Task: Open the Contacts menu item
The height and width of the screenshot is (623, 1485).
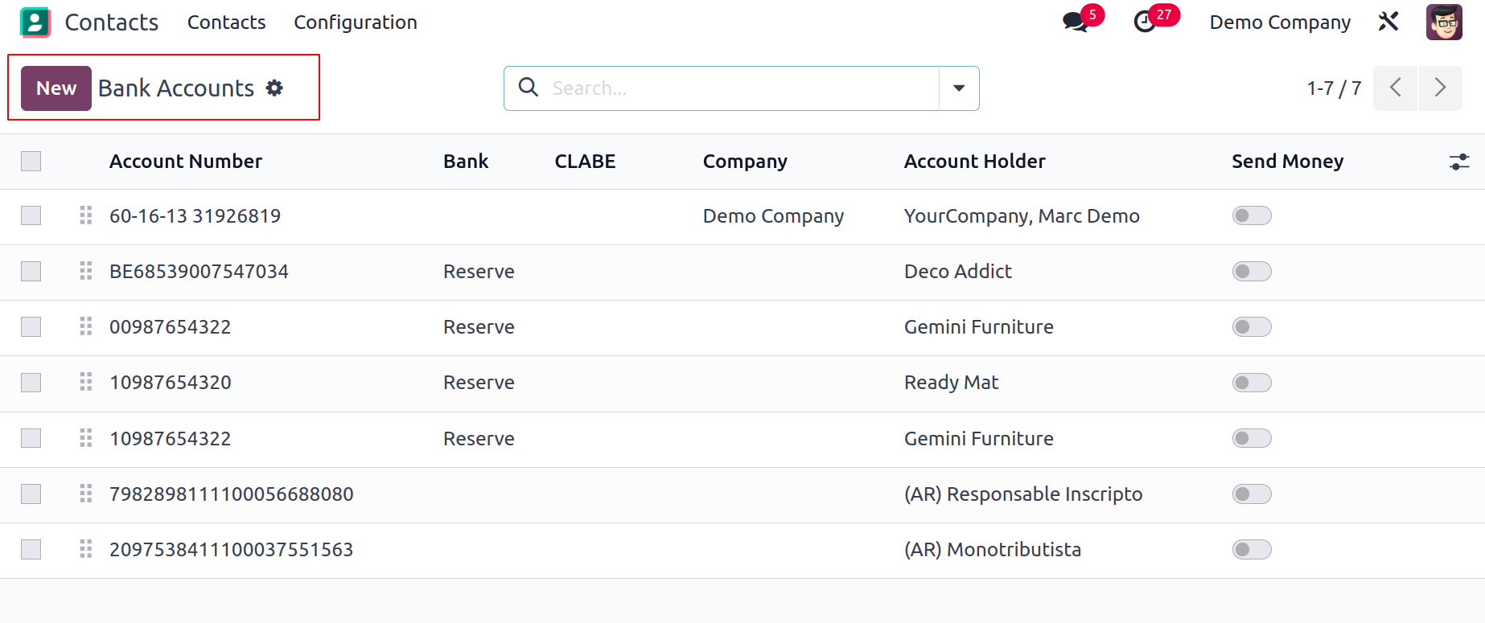Action: 227,23
